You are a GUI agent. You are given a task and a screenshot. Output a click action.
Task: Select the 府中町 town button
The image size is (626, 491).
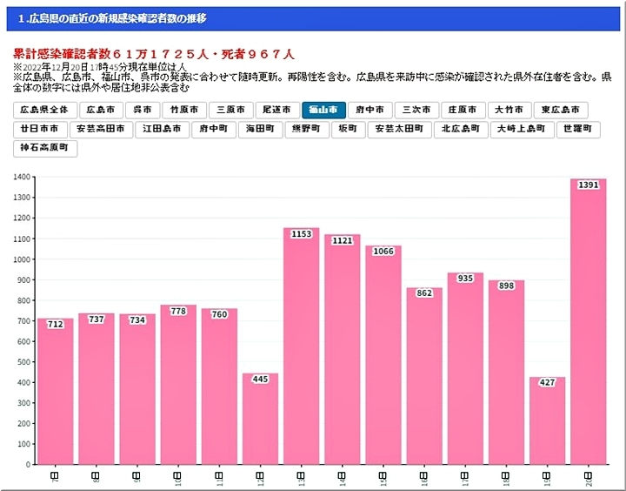click(213, 129)
